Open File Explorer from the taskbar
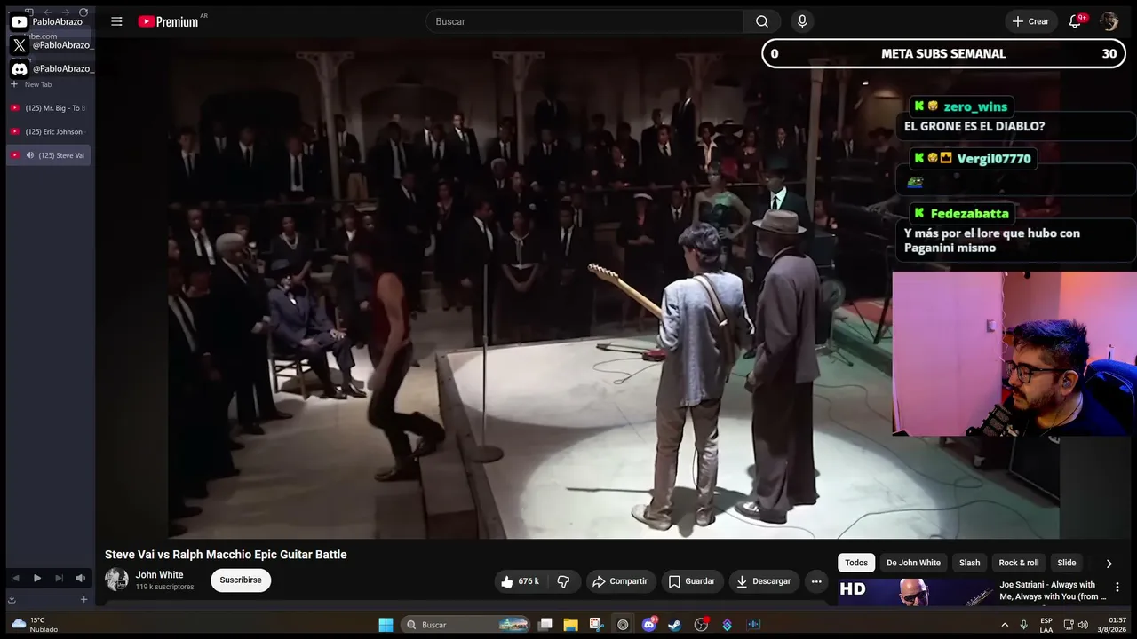The height and width of the screenshot is (639, 1137). point(570,625)
